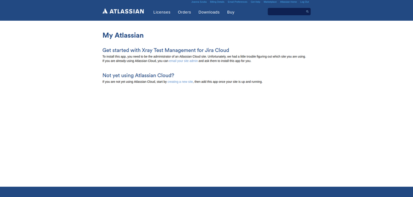Screen dimensions: 413x197
Task: Open the Buy menu
Action: point(231,12)
